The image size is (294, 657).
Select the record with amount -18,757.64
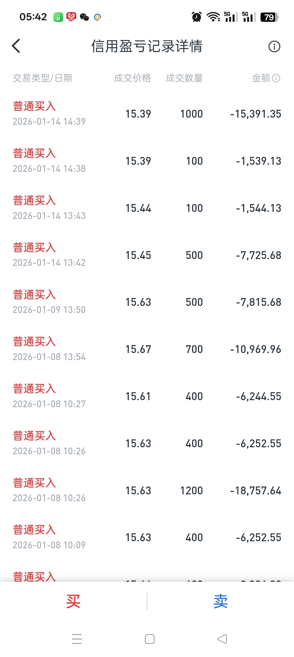(147, 491)
